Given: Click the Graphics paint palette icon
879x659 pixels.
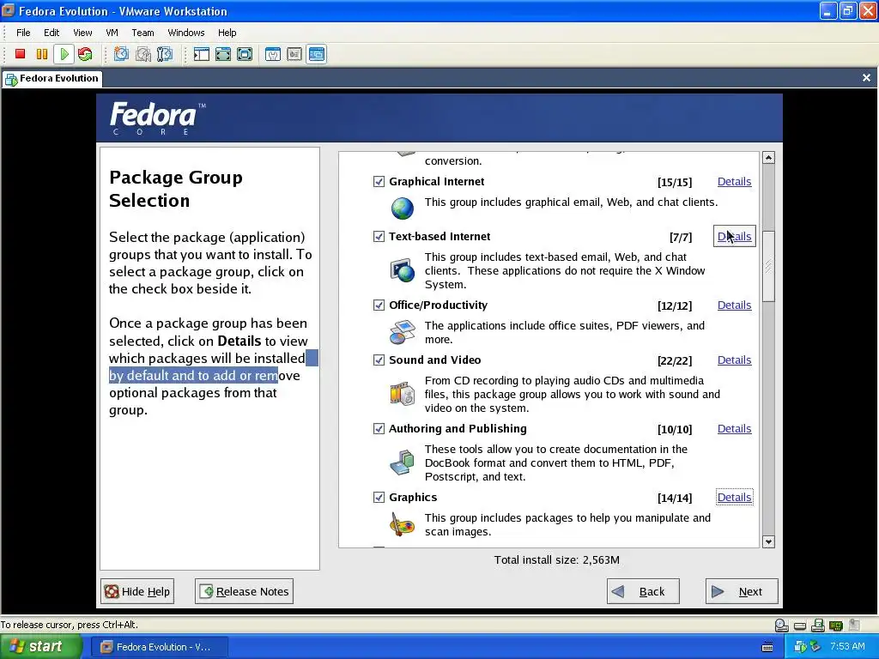Looking at the screenshot, I should (x=403, y=524).
